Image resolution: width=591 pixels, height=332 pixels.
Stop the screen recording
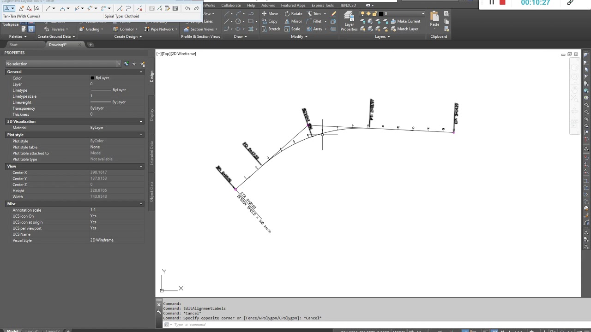pos(502,2)
